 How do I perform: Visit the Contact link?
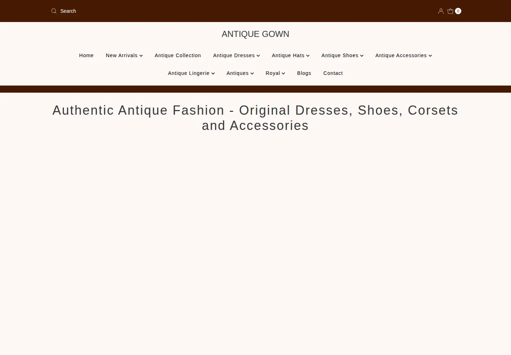[x=333, y=73]
